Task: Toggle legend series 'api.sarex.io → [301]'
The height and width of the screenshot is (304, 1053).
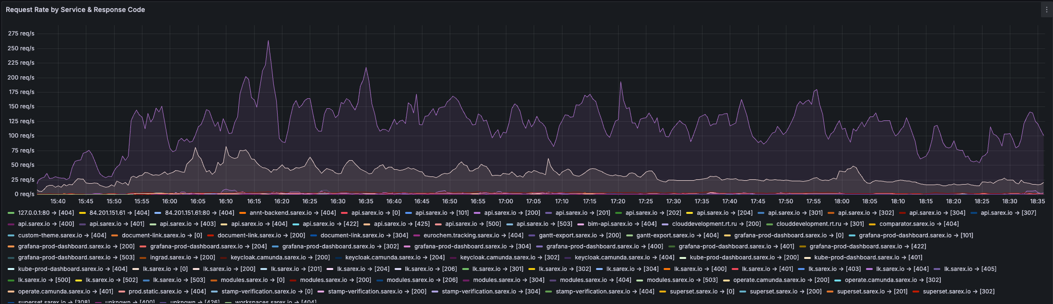Action: coord(796,213)
